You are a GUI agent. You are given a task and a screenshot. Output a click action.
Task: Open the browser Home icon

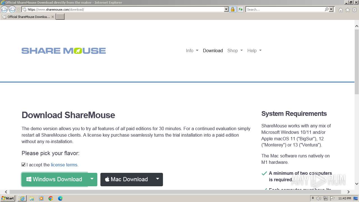point(340,10)
